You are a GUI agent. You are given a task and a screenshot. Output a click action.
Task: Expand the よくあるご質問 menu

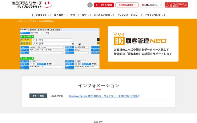click(x=103, y=15)
